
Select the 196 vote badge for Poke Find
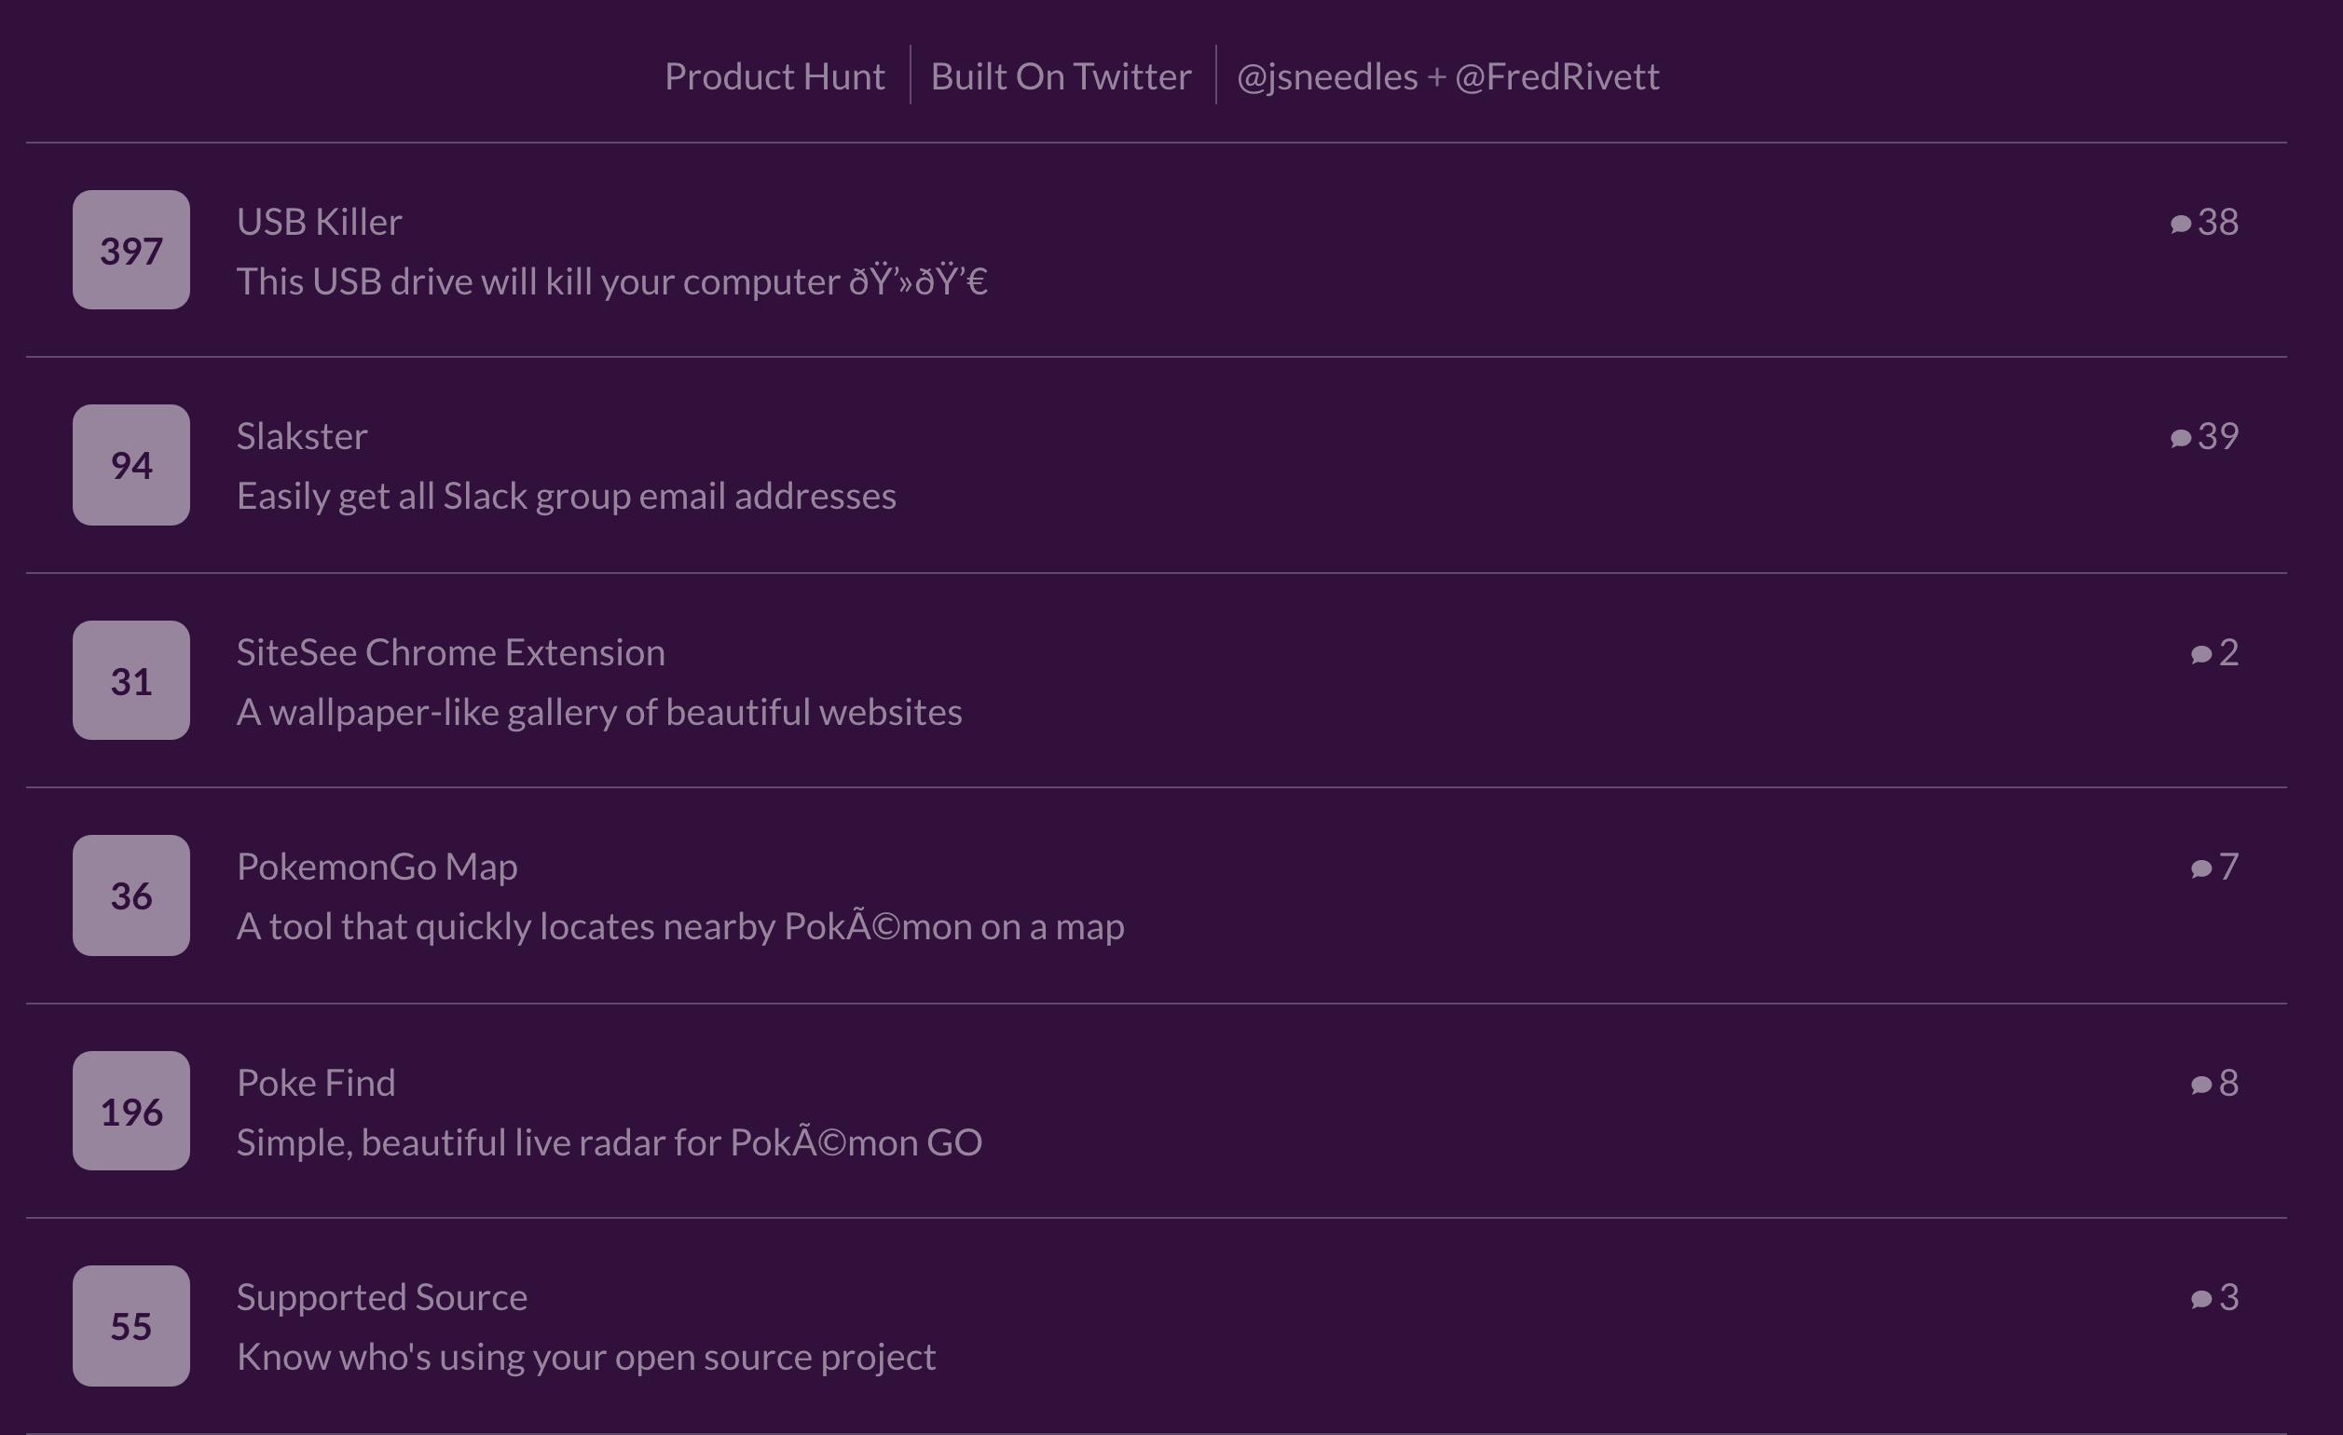point(131,1111)
